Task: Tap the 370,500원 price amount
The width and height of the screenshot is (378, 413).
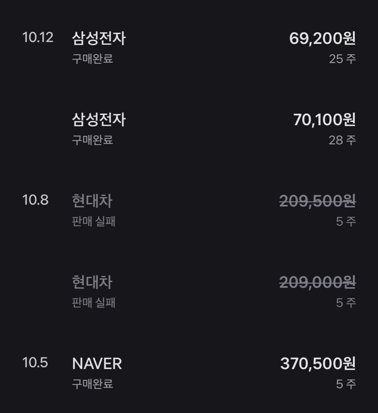Action: [x=318, y=364]
